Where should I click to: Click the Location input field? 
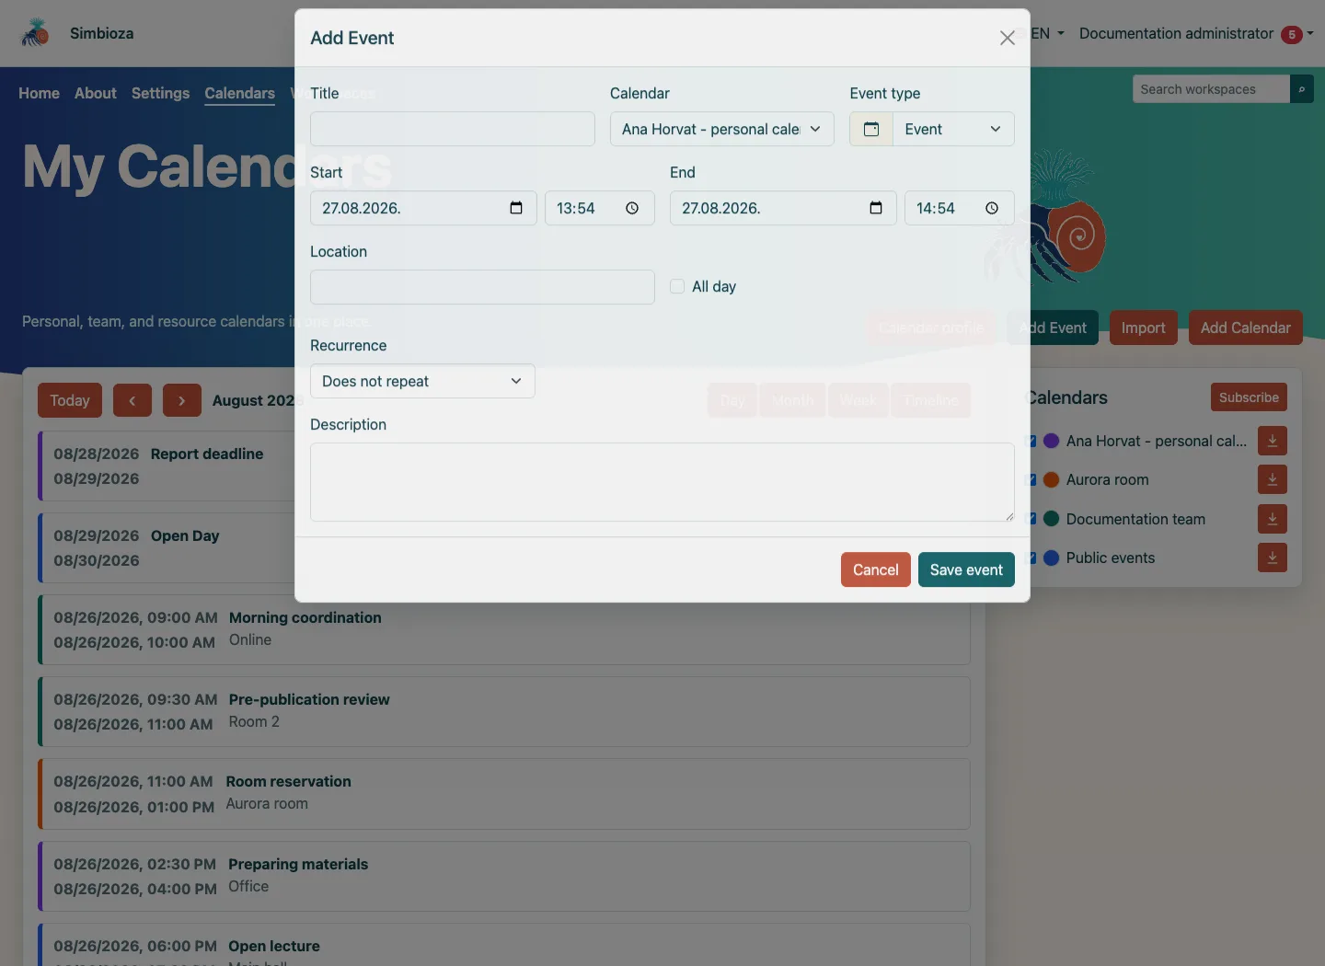click(x=482, y=287)
